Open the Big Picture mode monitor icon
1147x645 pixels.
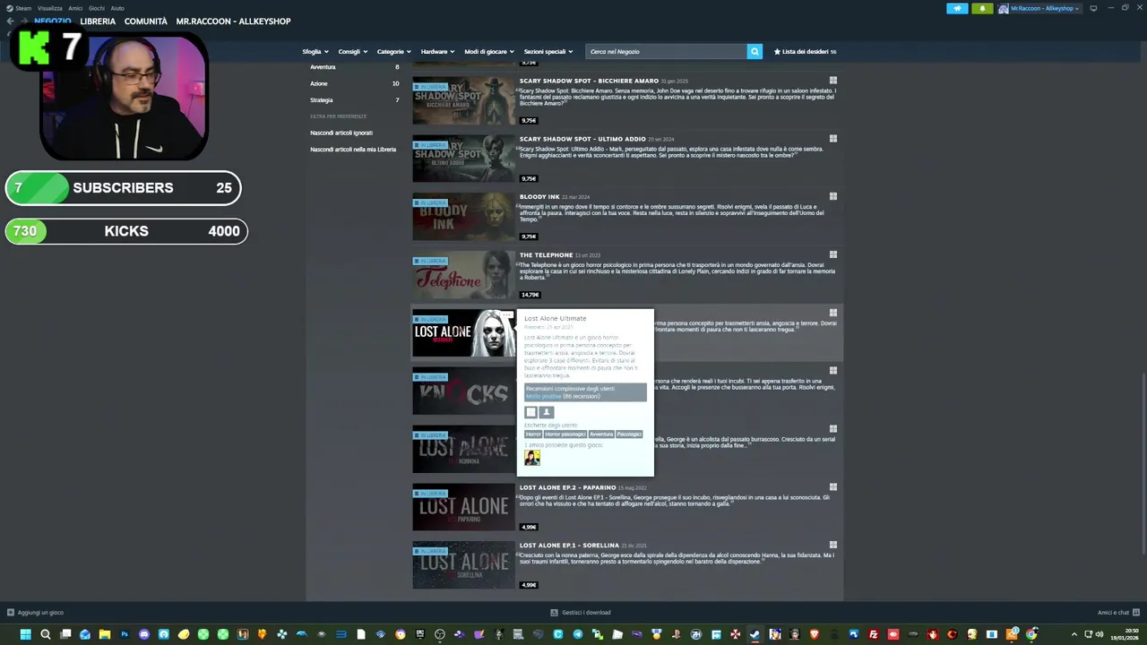tap(1093, 8)
